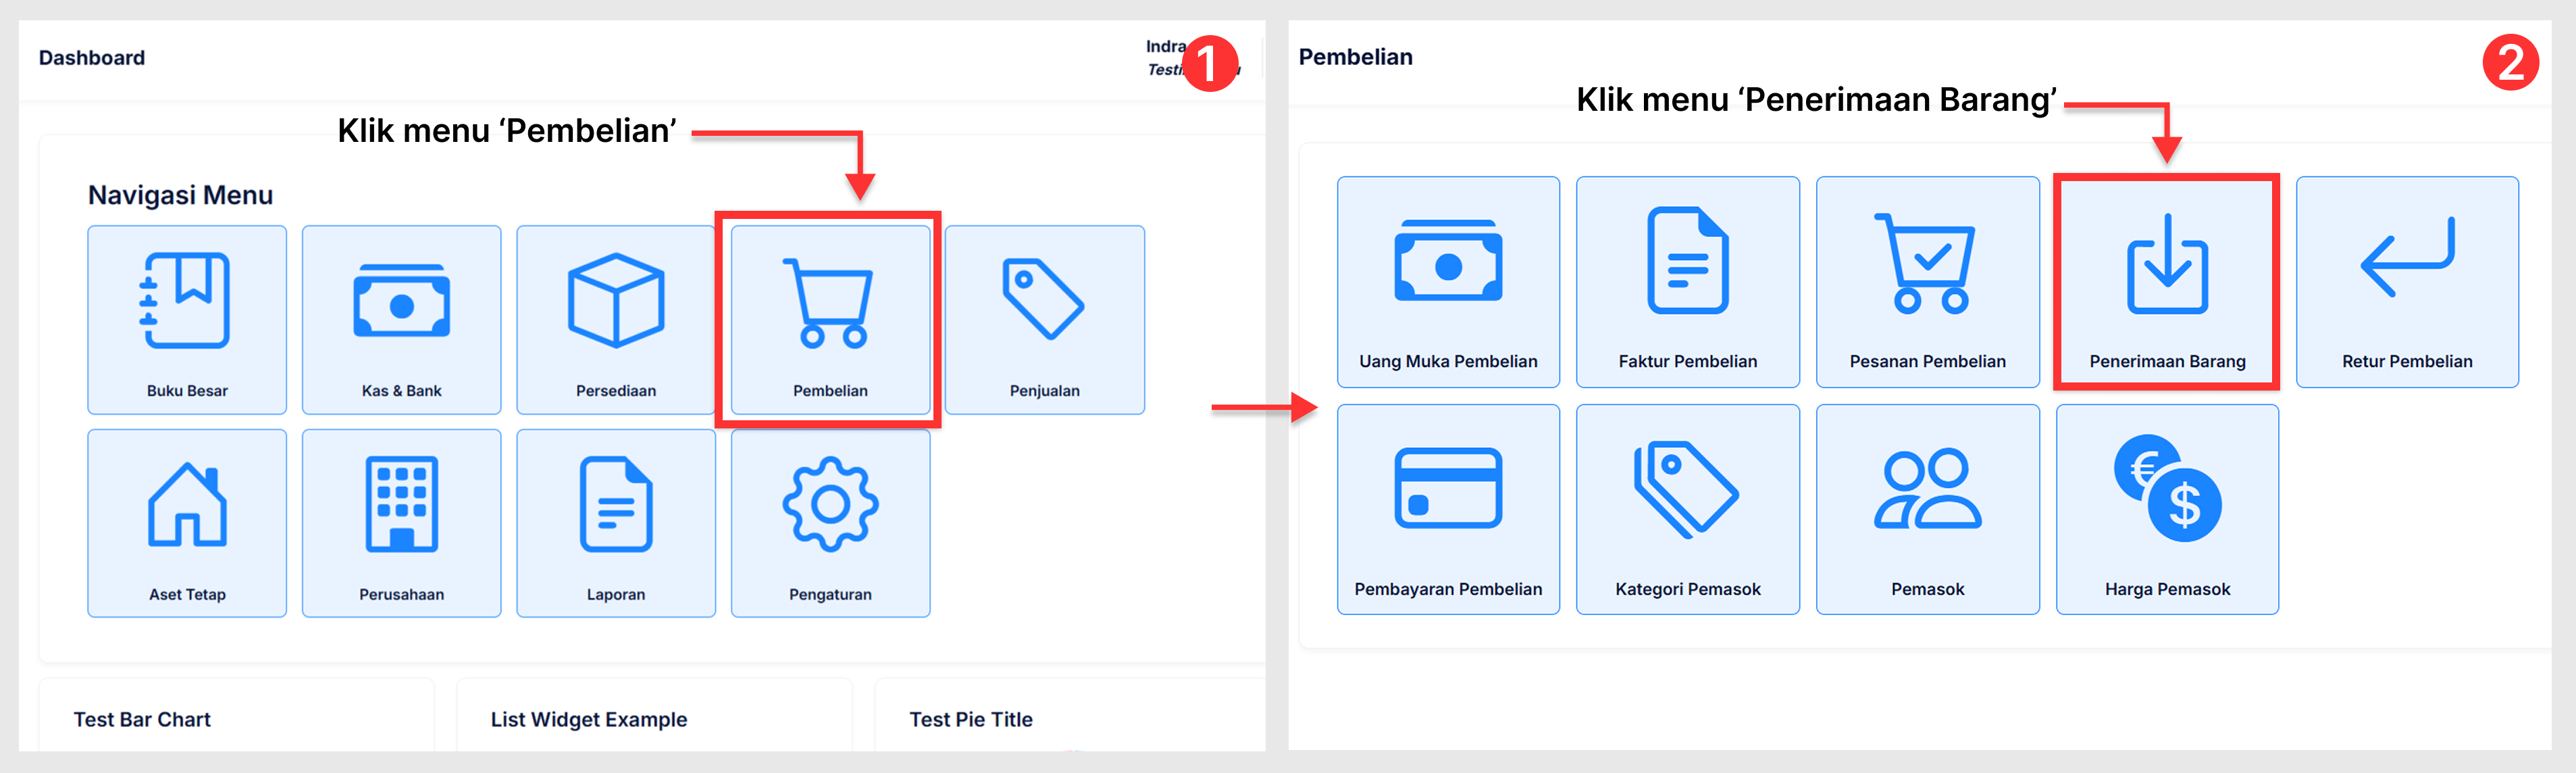This screenshot has width=2576, height=773.
Task: Open the Kategori Pemasok tags icon
Action: pos(1687,489)
